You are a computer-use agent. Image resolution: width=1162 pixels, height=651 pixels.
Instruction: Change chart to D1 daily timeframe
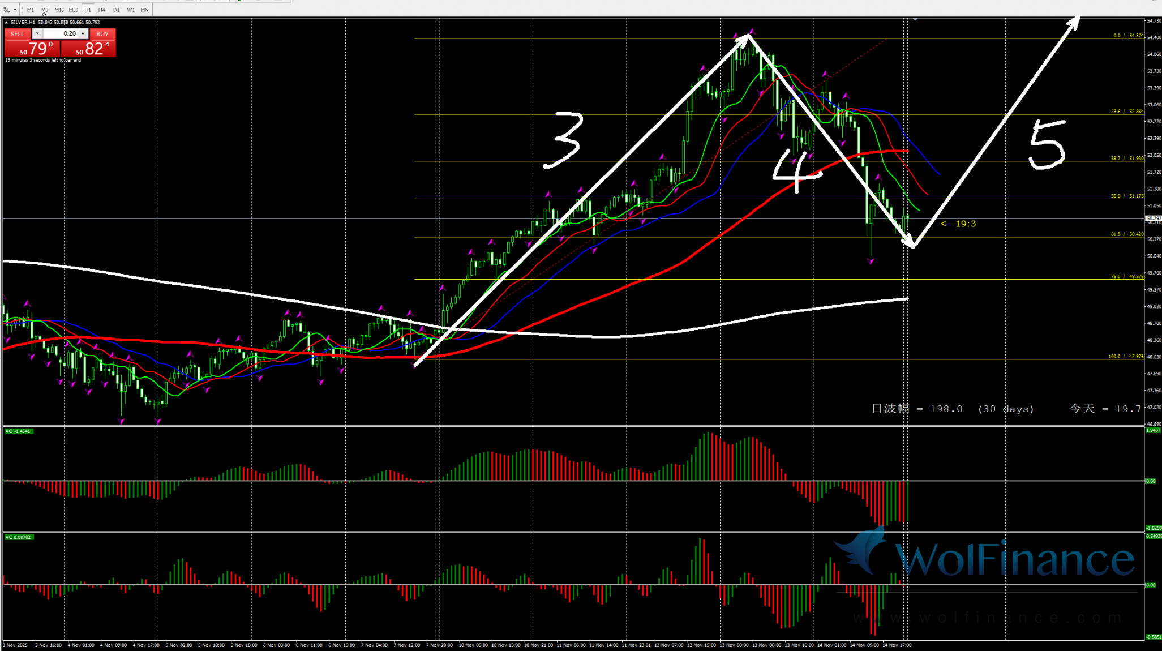point(116,10)
